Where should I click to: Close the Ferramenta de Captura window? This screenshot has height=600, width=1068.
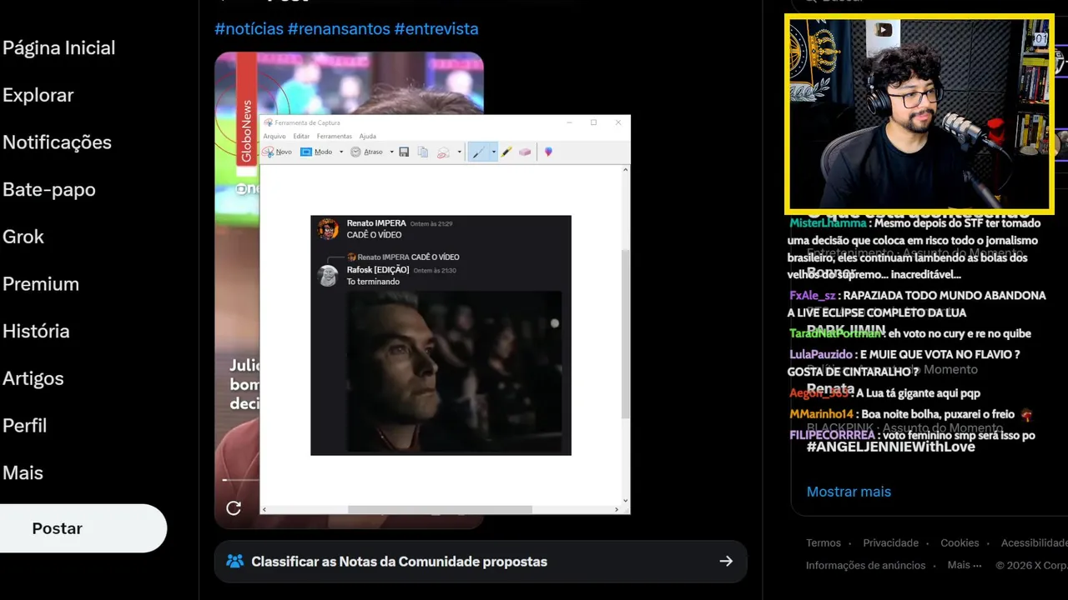[x=618, y=122]
